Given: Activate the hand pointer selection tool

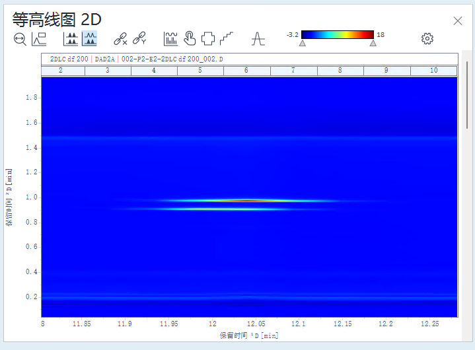Looking at the screenshot, I should click(x=190, y=38).
